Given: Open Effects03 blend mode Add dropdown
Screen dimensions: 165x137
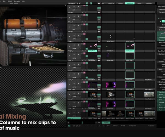Looking at the screenshot, I should tap(76, 10).
